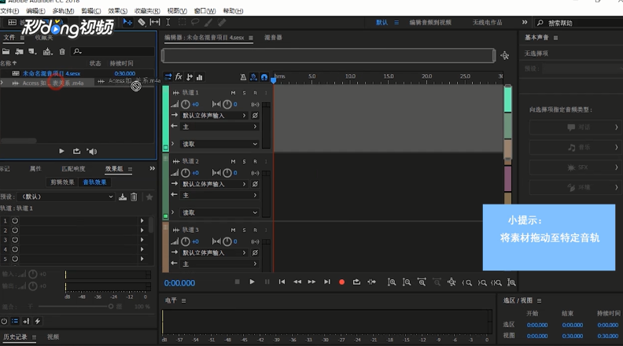Open the Effects Rack preset dropdown

[x=66, y=197]
